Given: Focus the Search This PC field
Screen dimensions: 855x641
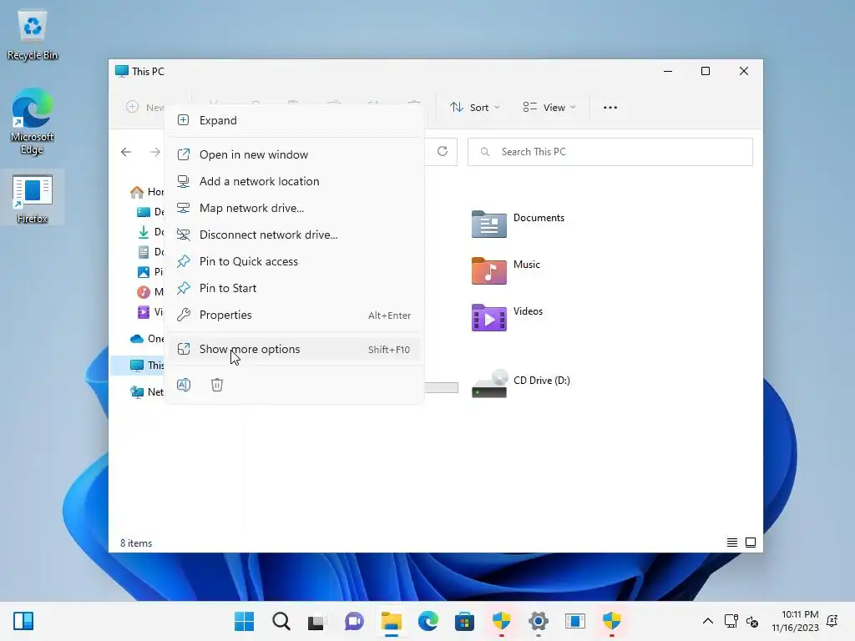Looking at the screenshot, I should (610, 152).
